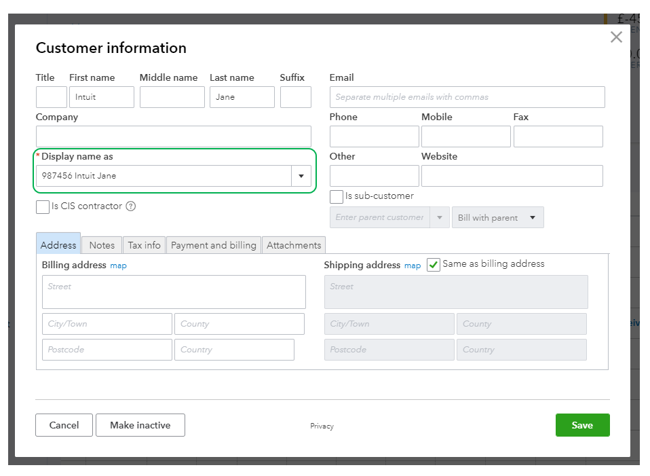The height and width of the screenshot is (476, 650).
Task: Close the Customer information dialog with X
Action: click(x=616, y=37)
